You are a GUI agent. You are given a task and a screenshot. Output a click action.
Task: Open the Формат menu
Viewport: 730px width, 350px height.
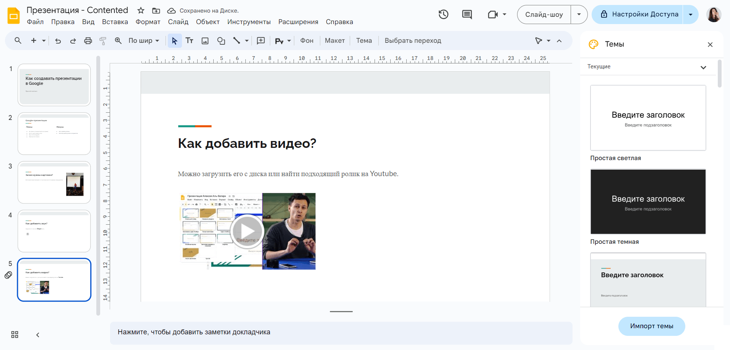point(148,22)
